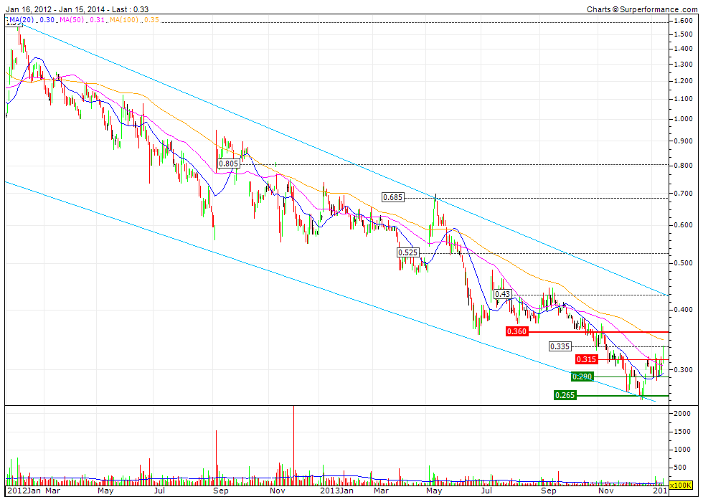
Task: Click the red 0.360 resistance level tag
Action: tap(516, 331)
